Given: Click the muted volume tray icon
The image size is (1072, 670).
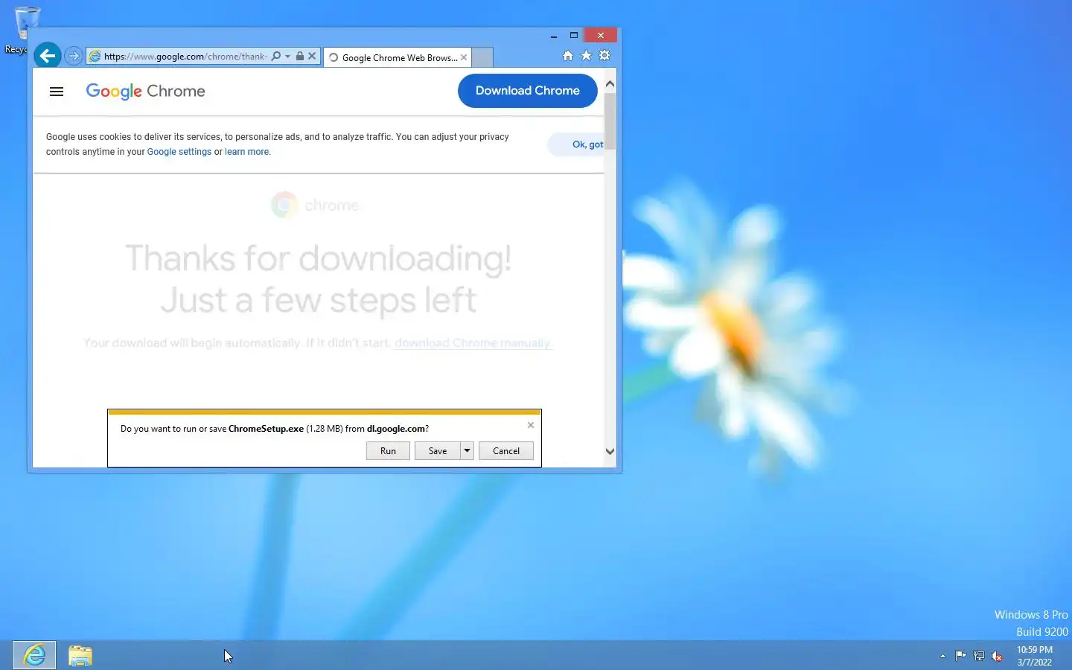Looking at the screenshot, I should click(997, 656).
